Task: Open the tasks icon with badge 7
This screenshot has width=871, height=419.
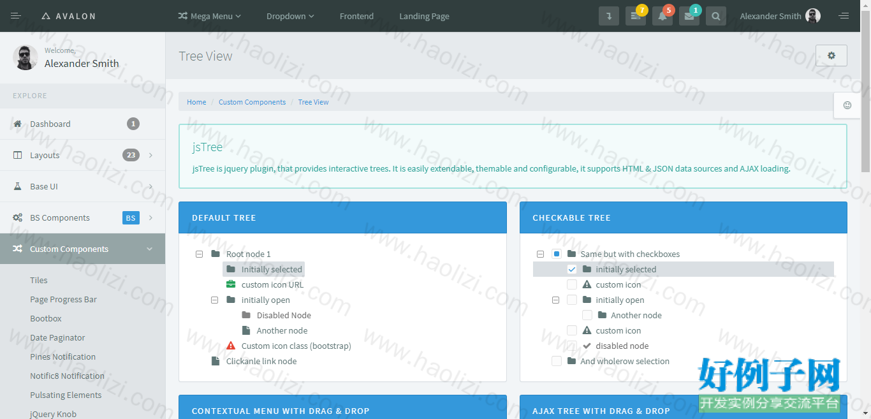Action: (x=635, y=16)
